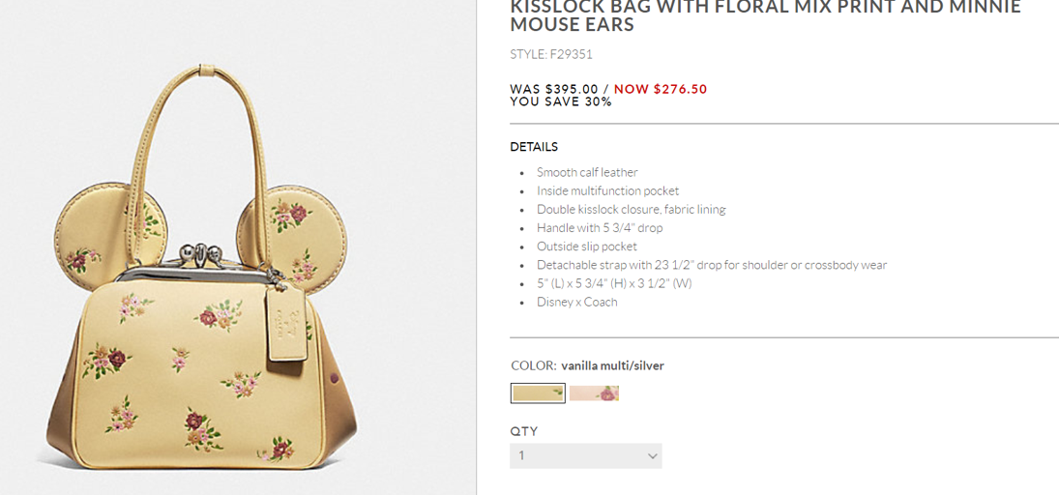Click the style number F29351
This screenshot has width=1059, height=495.
coord(551,54)
